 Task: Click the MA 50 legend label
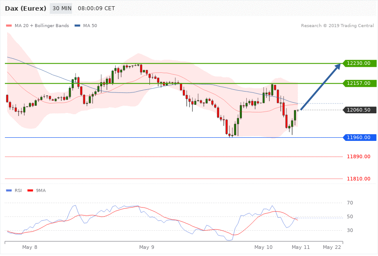pos(90,25)
